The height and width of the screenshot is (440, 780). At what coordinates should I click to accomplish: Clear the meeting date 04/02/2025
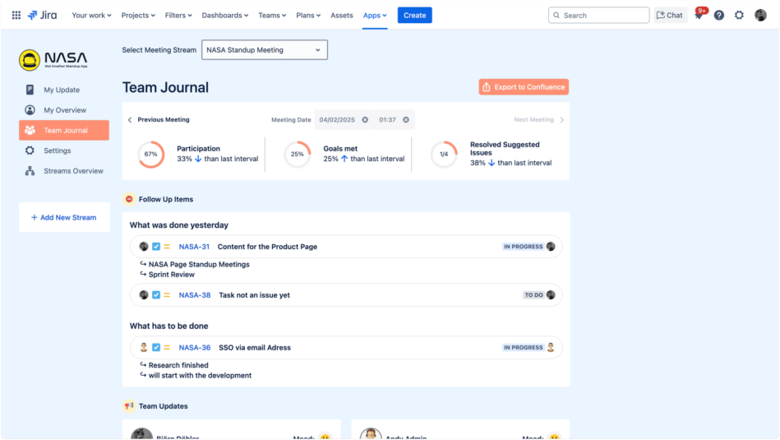click(365, 120)
